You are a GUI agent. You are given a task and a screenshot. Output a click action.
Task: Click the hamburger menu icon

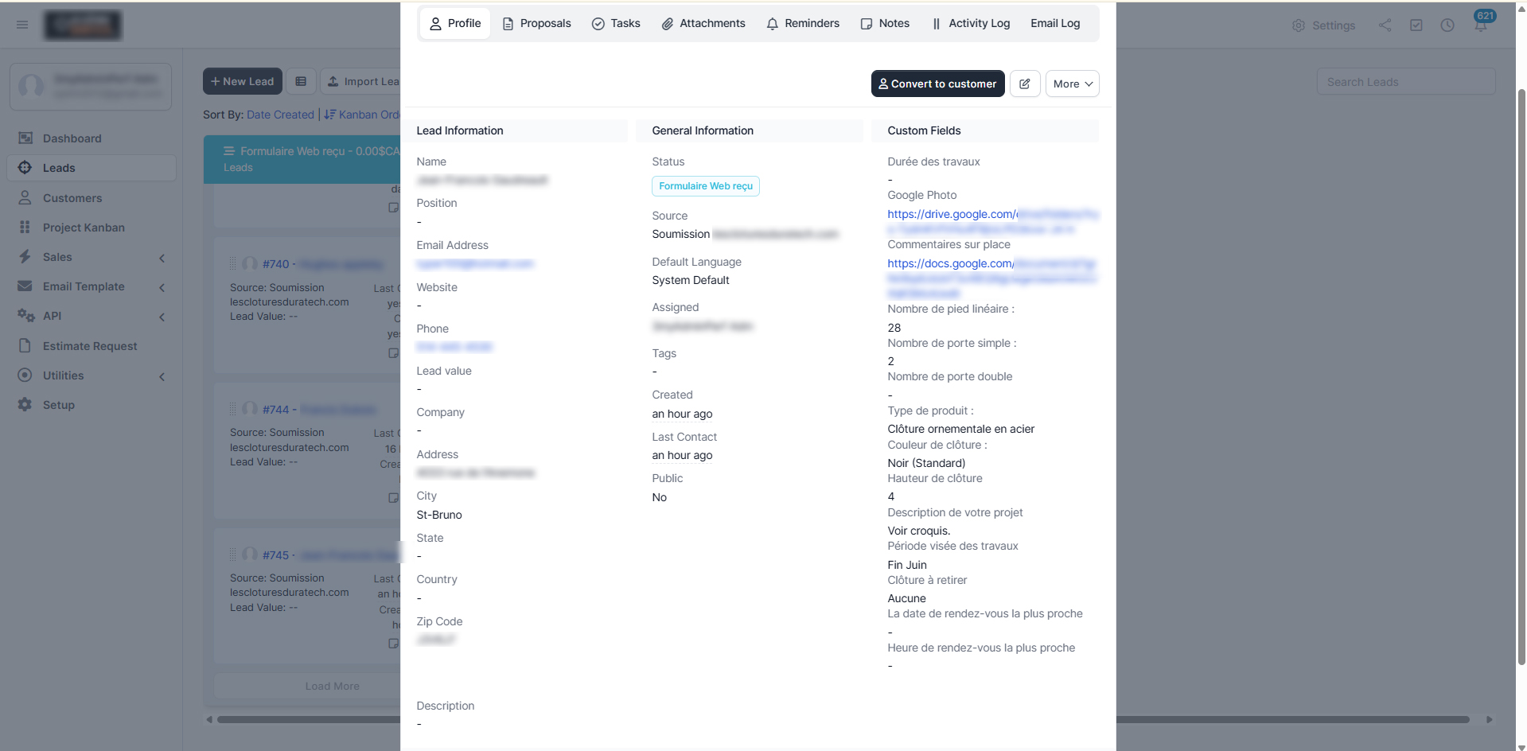click(x=22, y=25)
